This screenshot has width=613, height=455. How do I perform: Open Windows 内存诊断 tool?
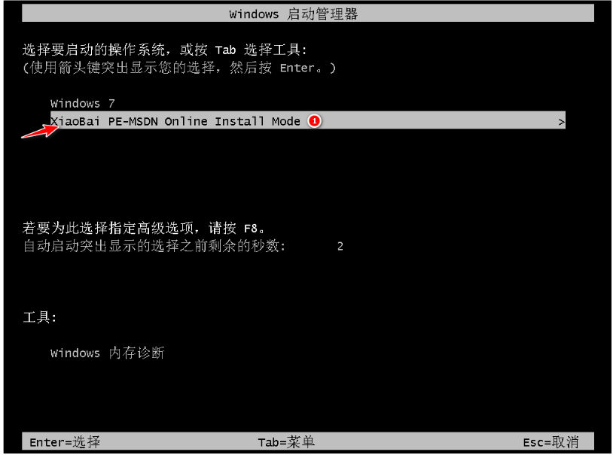coord(107,353)
